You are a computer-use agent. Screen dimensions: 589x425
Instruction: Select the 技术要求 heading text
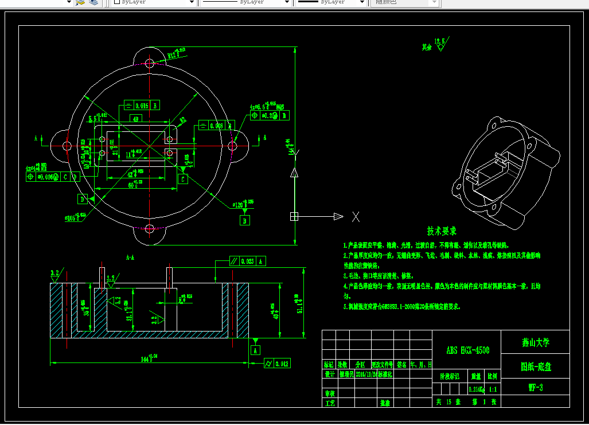click(442, 231)
